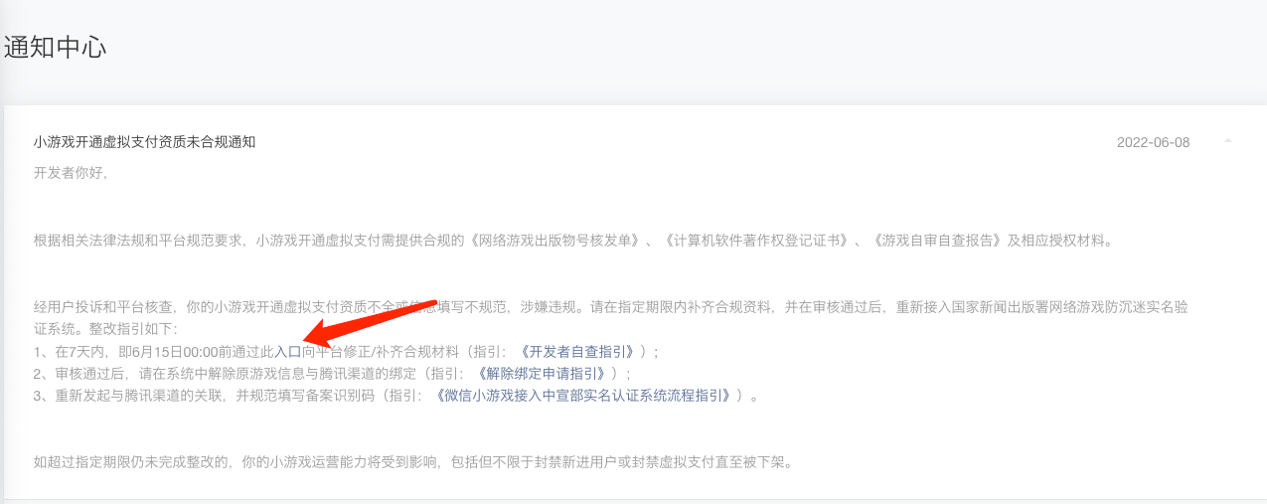The height and width of the screenshot is (504, 1267).
Task: Click the notification date 2022-06-08
Action: coord(1153,142)
